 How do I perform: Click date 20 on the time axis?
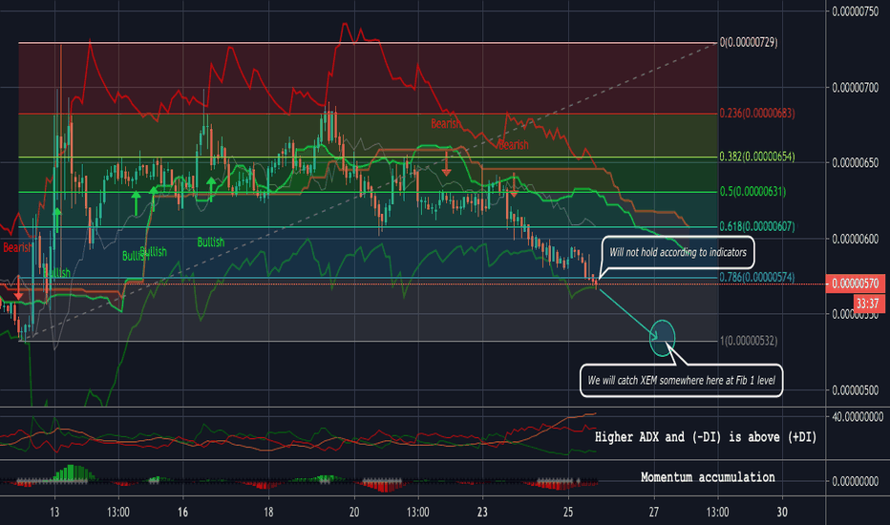point(354,512)
